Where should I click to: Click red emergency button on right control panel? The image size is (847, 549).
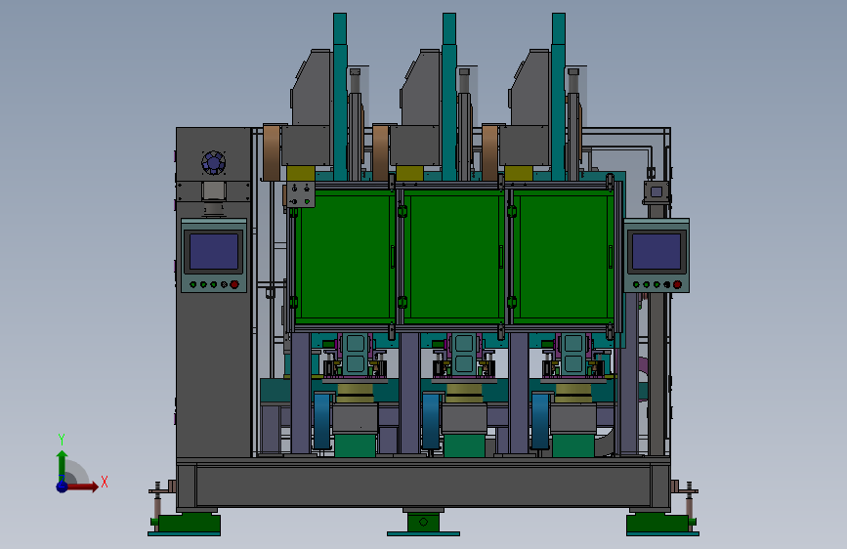677,284
